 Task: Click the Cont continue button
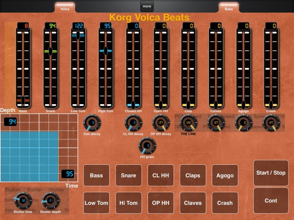click(271, 200)
